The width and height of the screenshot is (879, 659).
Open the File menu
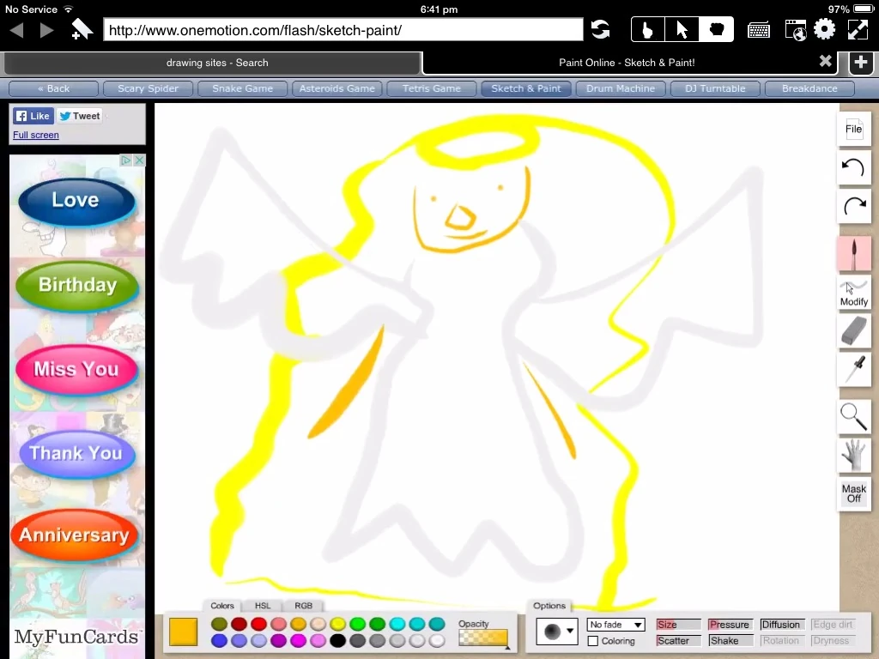(x=853, y=130)
